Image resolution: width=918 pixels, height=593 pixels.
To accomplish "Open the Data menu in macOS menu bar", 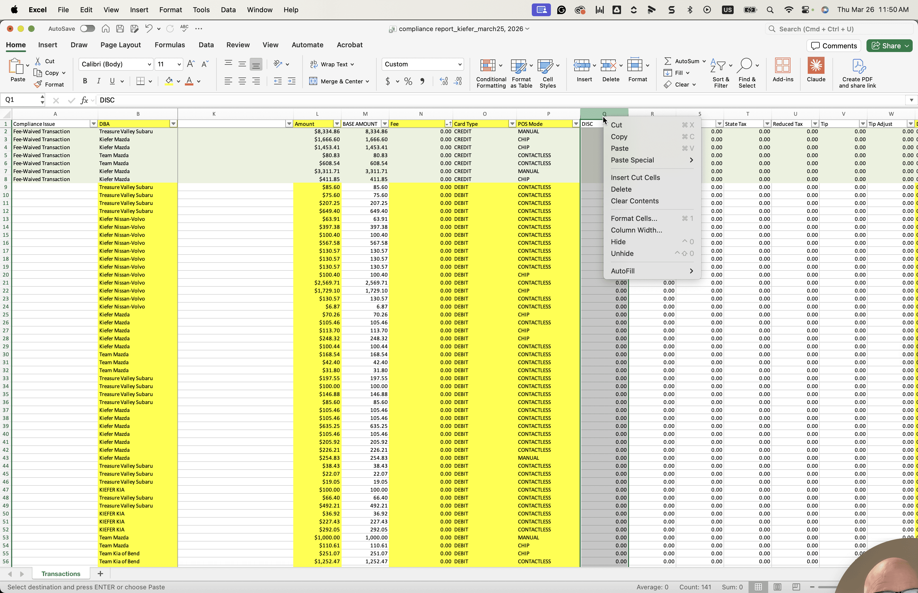I will click(x=228, y=10).
